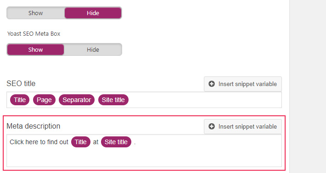The height and width of the screenshot is (173, 326).
Task: Select Show on the top toggle
Action: click(x=35, y=13)
